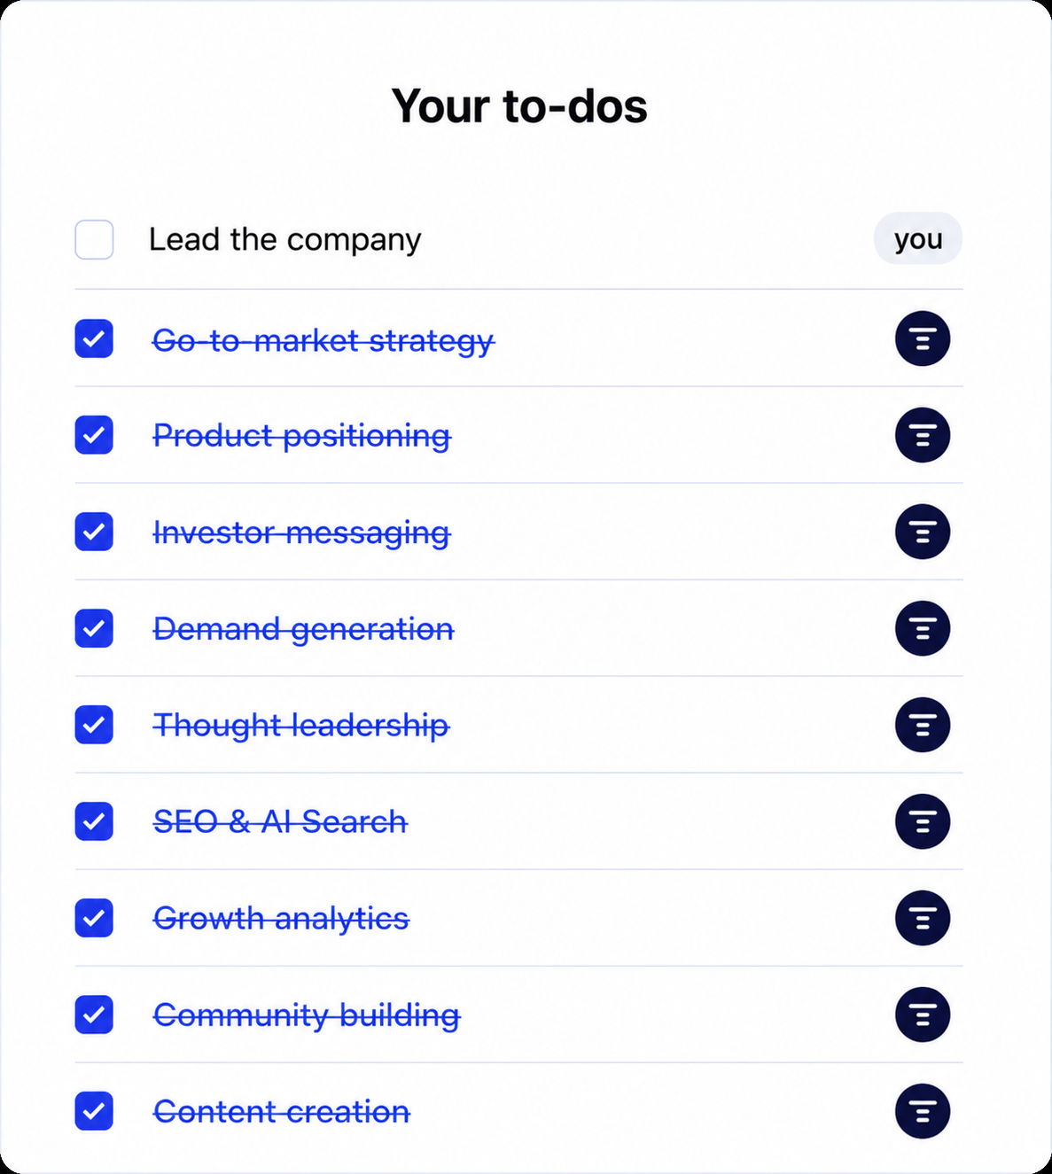This screenshot has height=1174, width=1052.
Task: Click the assignee icon beside Go-to-market strategy
Action: point(923,338)
